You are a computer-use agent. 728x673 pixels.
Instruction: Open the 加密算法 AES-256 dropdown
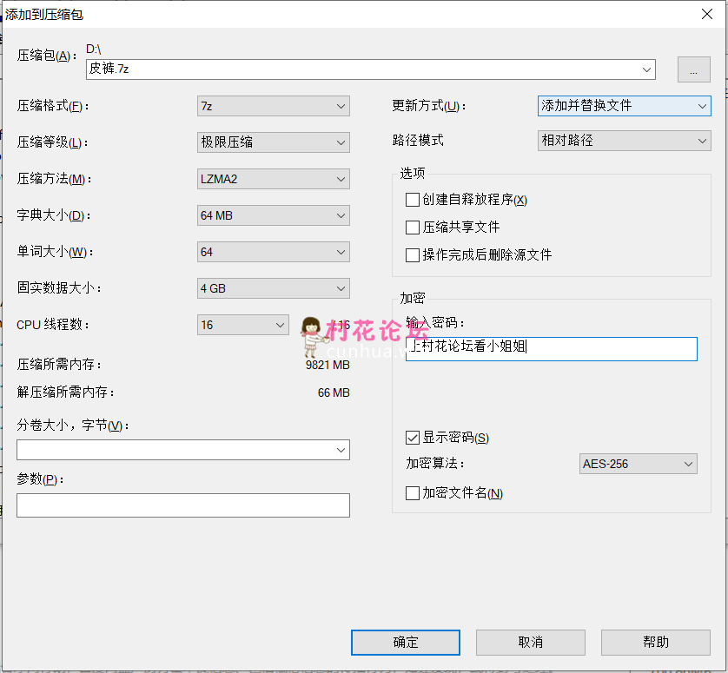pos(638,464)
